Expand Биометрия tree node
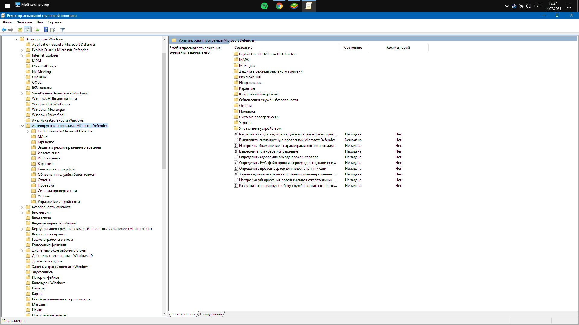The height and width of the screenshot is (325, 579). click(22, 212)
